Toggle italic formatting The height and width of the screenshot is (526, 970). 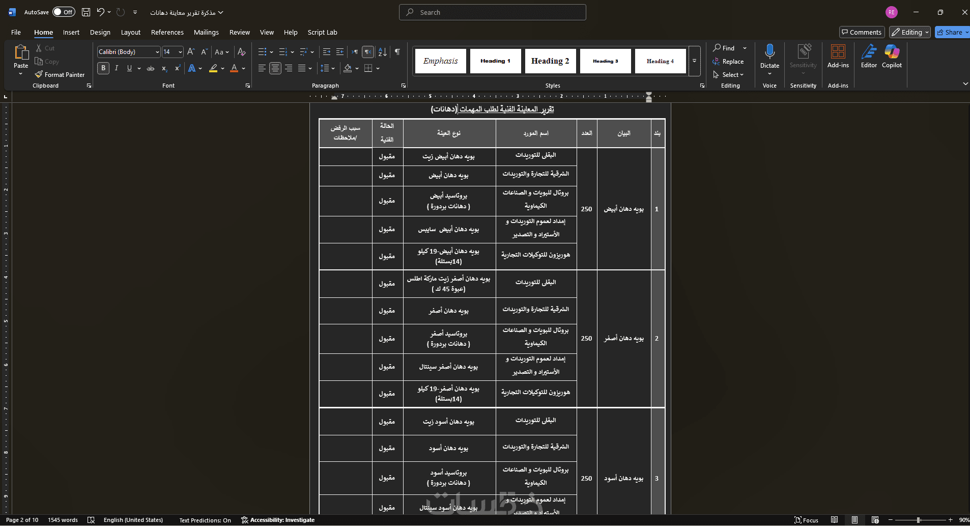pyautogui.click(x=117, y=68)
